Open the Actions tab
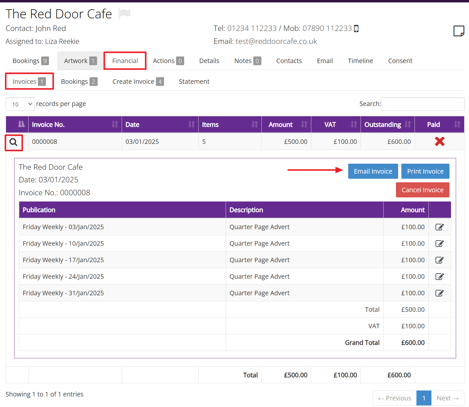The width and height of the screenshot is (469, 407). (x=168, y=61)
